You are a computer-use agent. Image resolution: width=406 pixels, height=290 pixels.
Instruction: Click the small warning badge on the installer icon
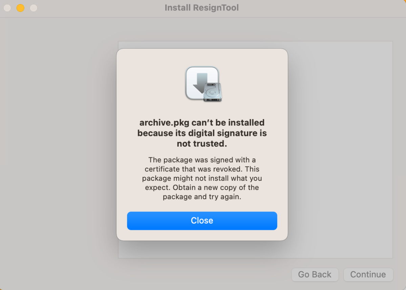click(x=214, y=84)
